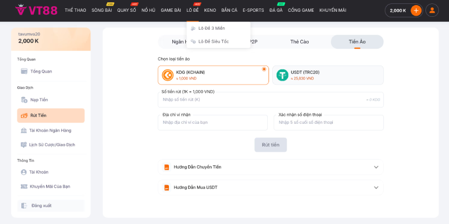Open Khuyến Mãi Của Bạn page
The width and height of the screenshot is (449, 224).
point(51,186)
